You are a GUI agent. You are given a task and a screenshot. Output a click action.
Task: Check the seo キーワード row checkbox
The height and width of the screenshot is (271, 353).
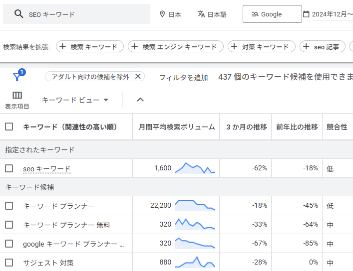tap(9, 168)
